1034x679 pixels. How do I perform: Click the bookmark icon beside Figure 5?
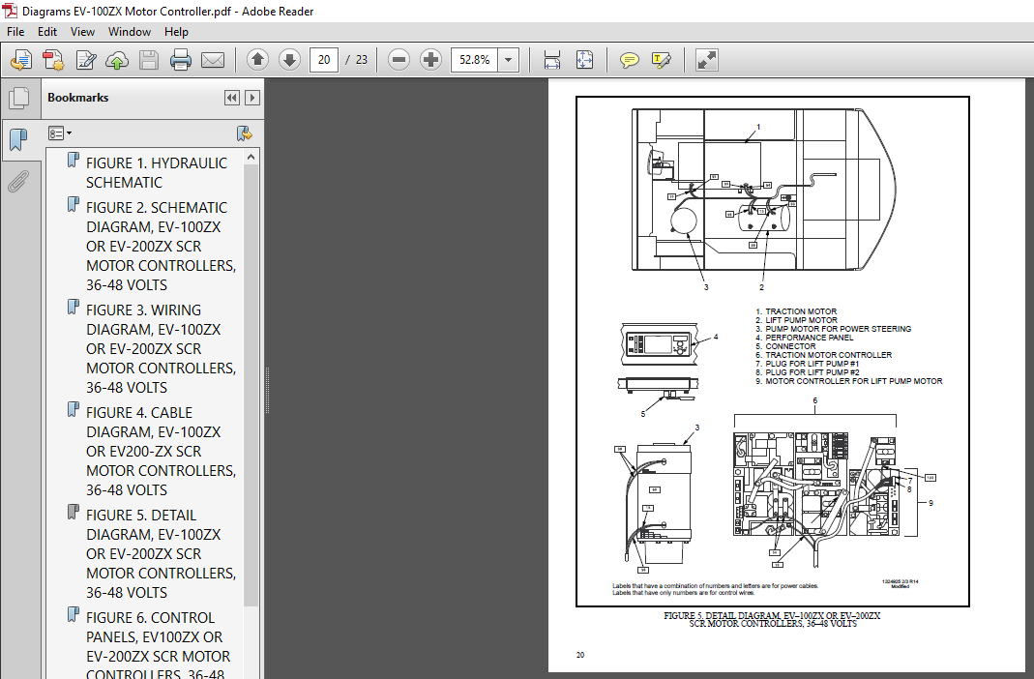[74, 513]
